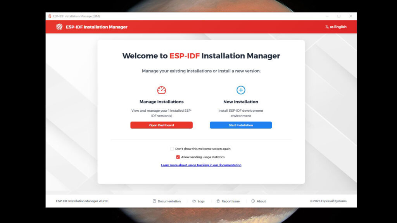This screenshot has height=223, width=397.
Task: Click the Manage Installations heading
Action: coord(162,102)
